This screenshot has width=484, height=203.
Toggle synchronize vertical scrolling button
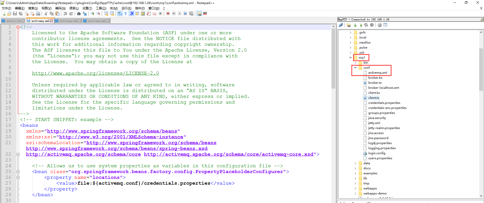(106, 14)
